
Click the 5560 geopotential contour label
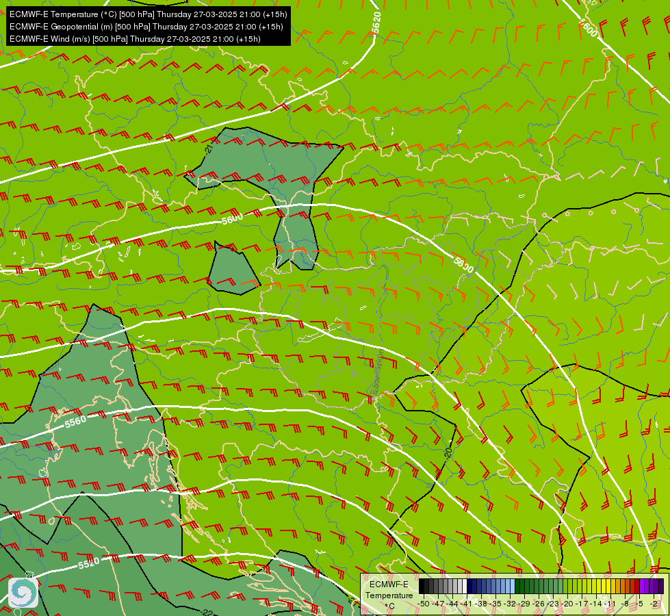76,422
